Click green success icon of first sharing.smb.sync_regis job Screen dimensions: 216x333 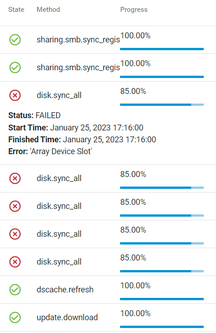(15, 40)
